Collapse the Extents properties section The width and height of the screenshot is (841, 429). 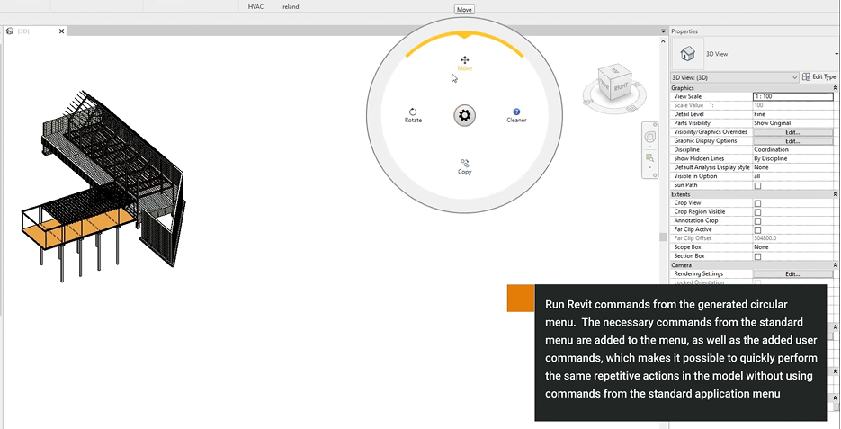click(x=835, y=194)
